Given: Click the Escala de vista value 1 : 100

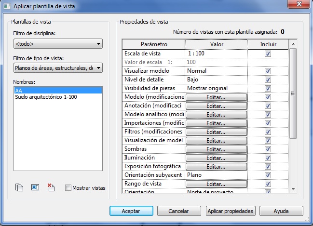Looking at the screenshot, I should (216, 53).
